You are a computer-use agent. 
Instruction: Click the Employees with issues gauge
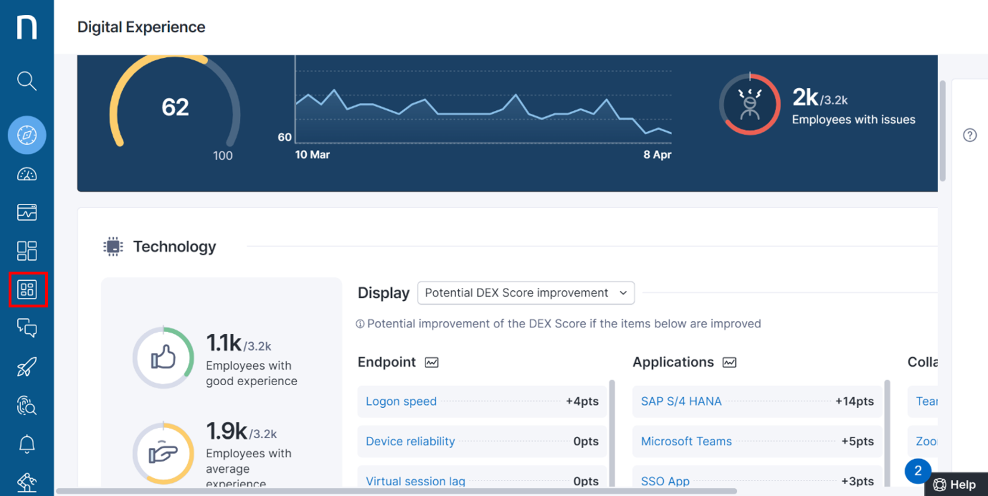(x=750, y=104)
